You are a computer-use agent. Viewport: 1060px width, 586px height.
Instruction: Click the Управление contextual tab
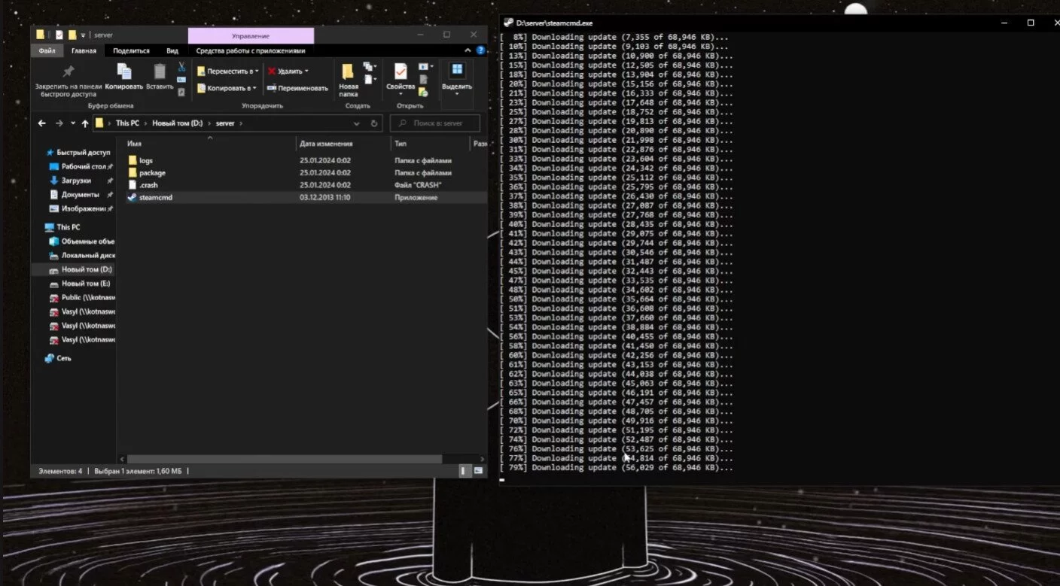pyautogui.click(x=251, y=35)
